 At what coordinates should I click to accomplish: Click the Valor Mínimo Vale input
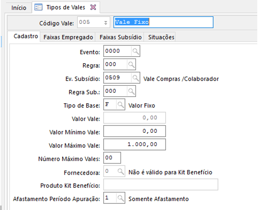tap(135, 131)
